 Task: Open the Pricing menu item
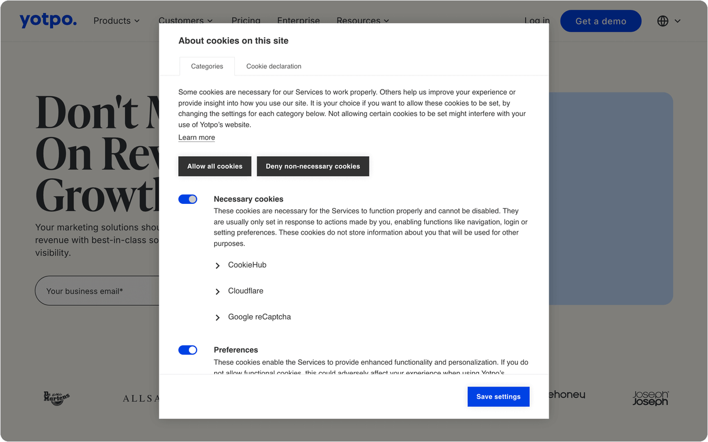pos(246,21)
